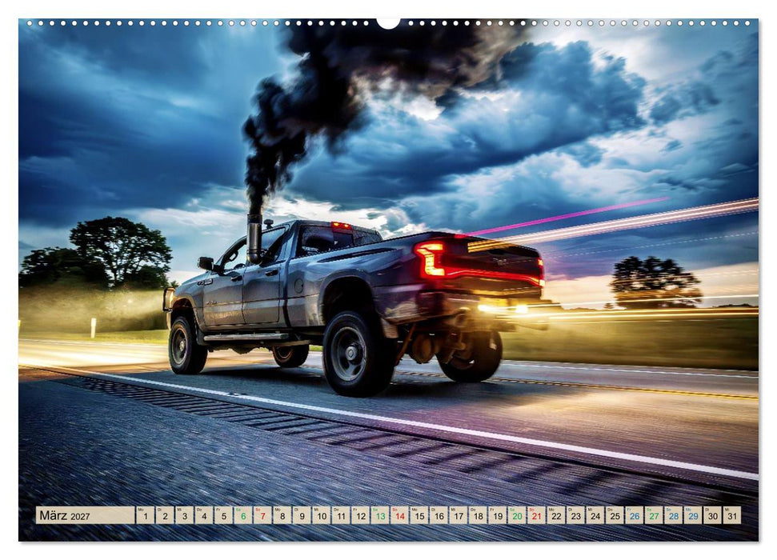Screen dimensions: 777x560
Task: Select day 2 in the calendar strip
Action: click(x=165, y=515)
